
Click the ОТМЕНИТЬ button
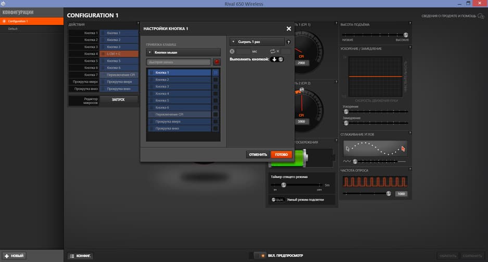click(x=258, y=154)
